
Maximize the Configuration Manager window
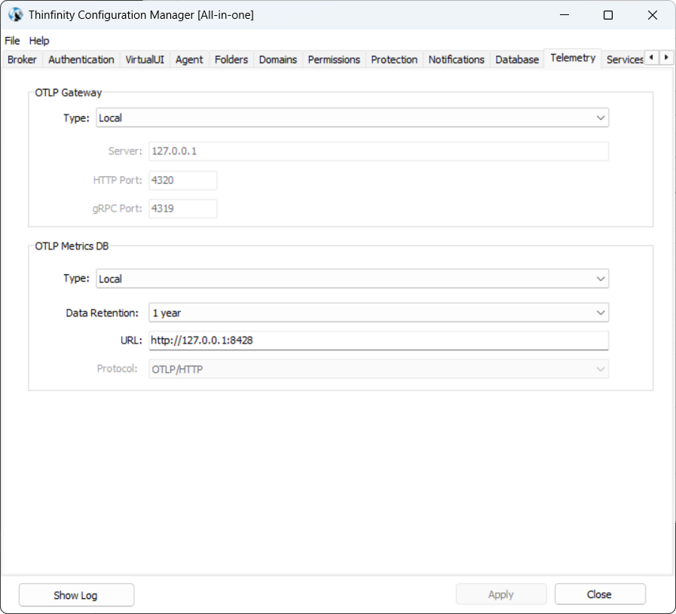(608, 15)
